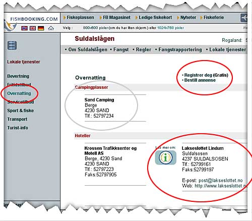The image size is (252, 221).
Task: Select the German flag language icon
Action: point(41,28)
